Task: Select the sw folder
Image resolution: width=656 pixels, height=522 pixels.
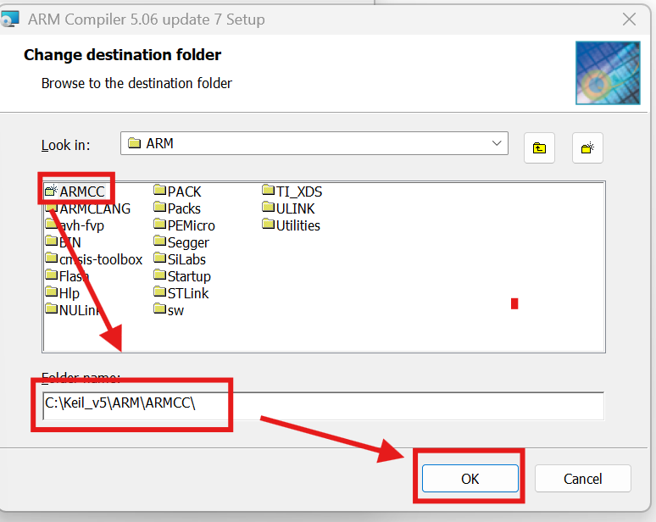Action: point(169,310)
